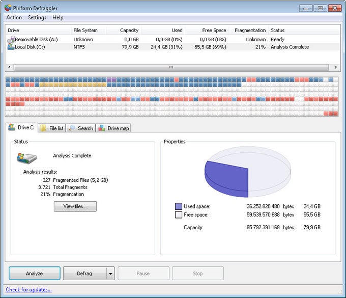Image resolution: width=346 pixels, height=298 pixels.
Task: Switch to the Drive C: tab
Action: (x=21, y=127)
